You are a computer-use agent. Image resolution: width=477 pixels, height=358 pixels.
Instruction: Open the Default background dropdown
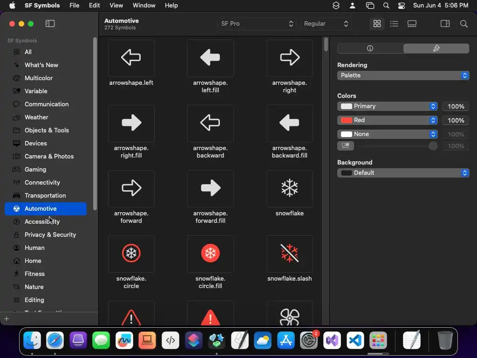click(x=403, y=173)
